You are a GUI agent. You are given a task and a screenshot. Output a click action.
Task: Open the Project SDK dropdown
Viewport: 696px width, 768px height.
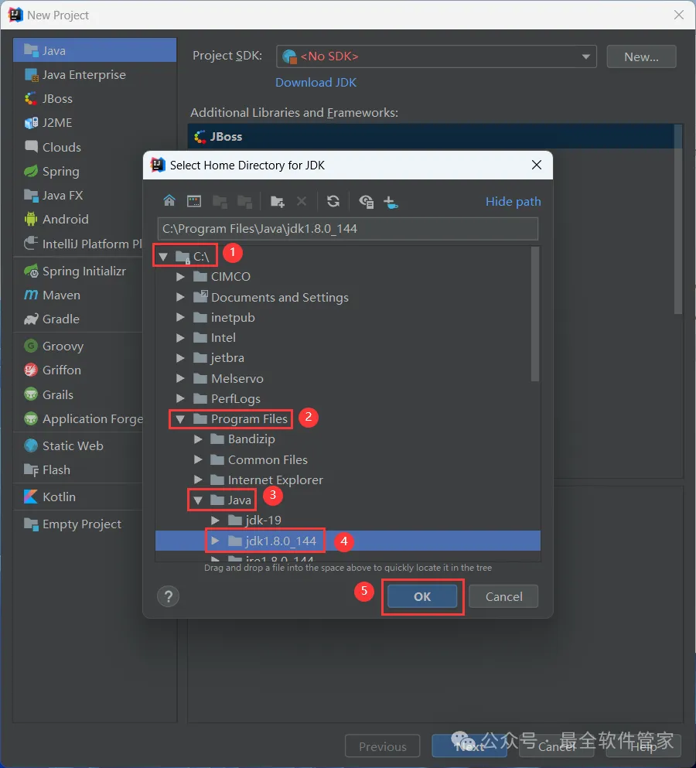click(436, 56)
